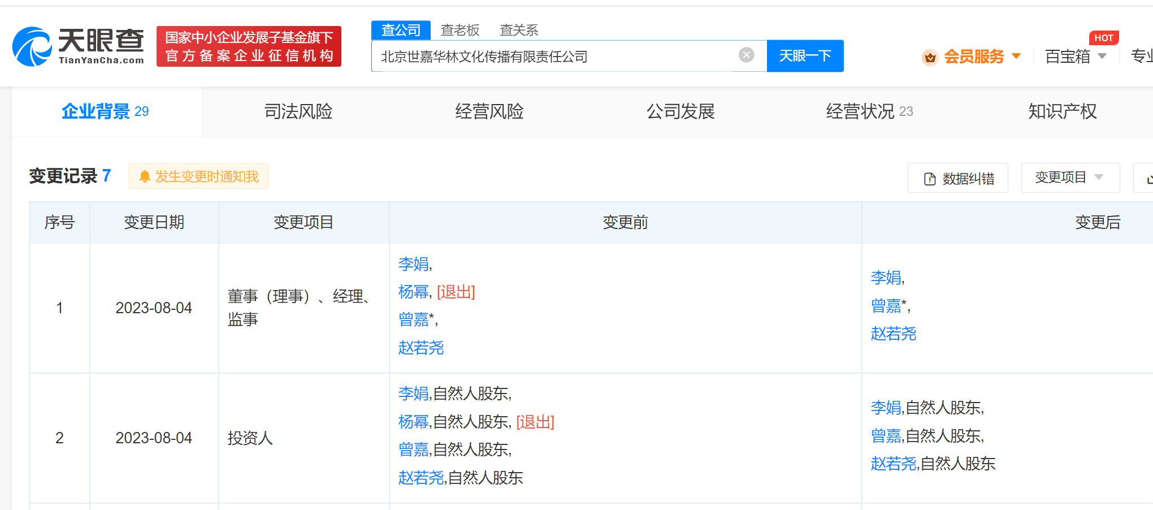The image size is (1153, 510).
Task: Click the [退出] tag in row 1
Action: pyautogui.click(x=456, y=292)
